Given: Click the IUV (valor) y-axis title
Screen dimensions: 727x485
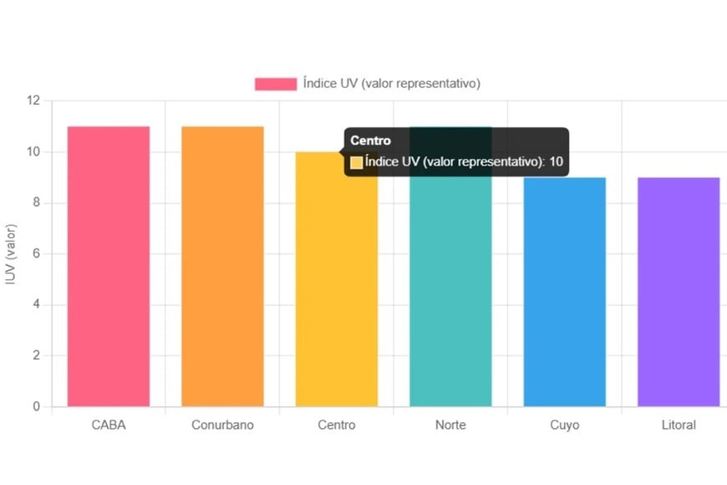Looking at the screenshot, I should coord(11,254).
